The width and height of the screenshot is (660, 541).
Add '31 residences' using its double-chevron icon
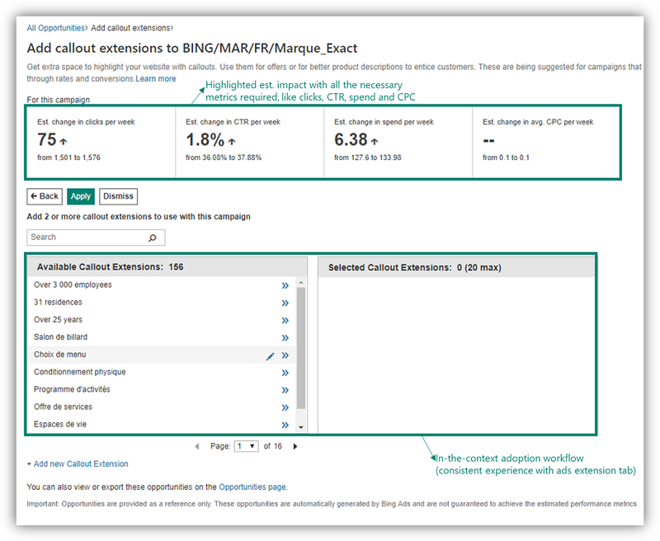point(285,303)
